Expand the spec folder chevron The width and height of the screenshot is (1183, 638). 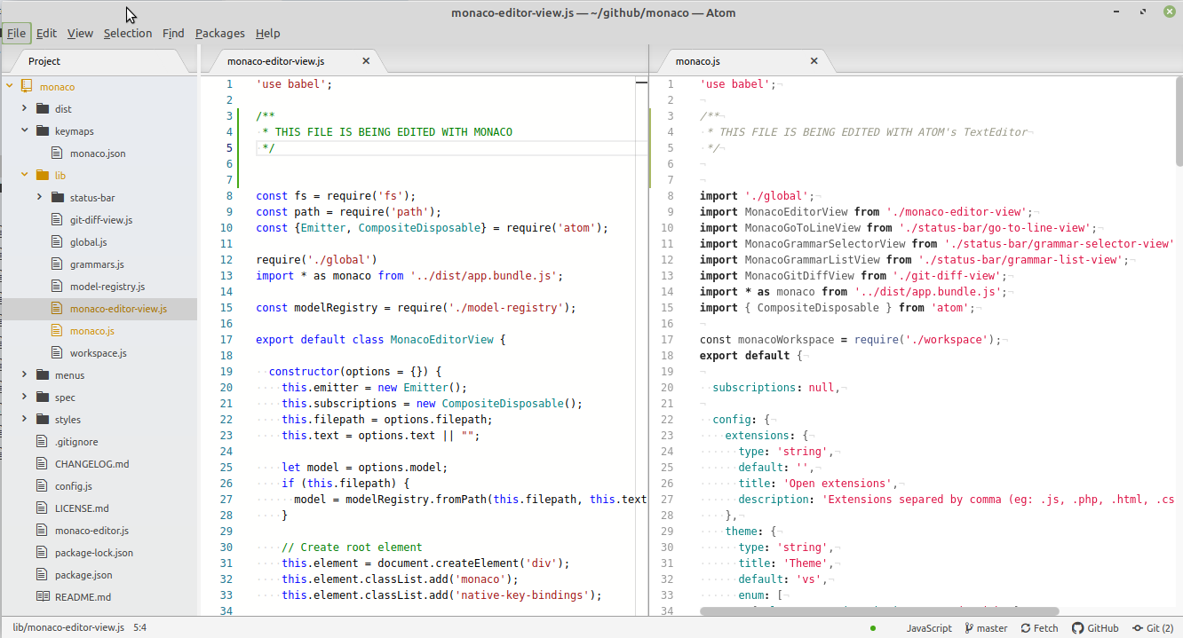coord(25,397)
